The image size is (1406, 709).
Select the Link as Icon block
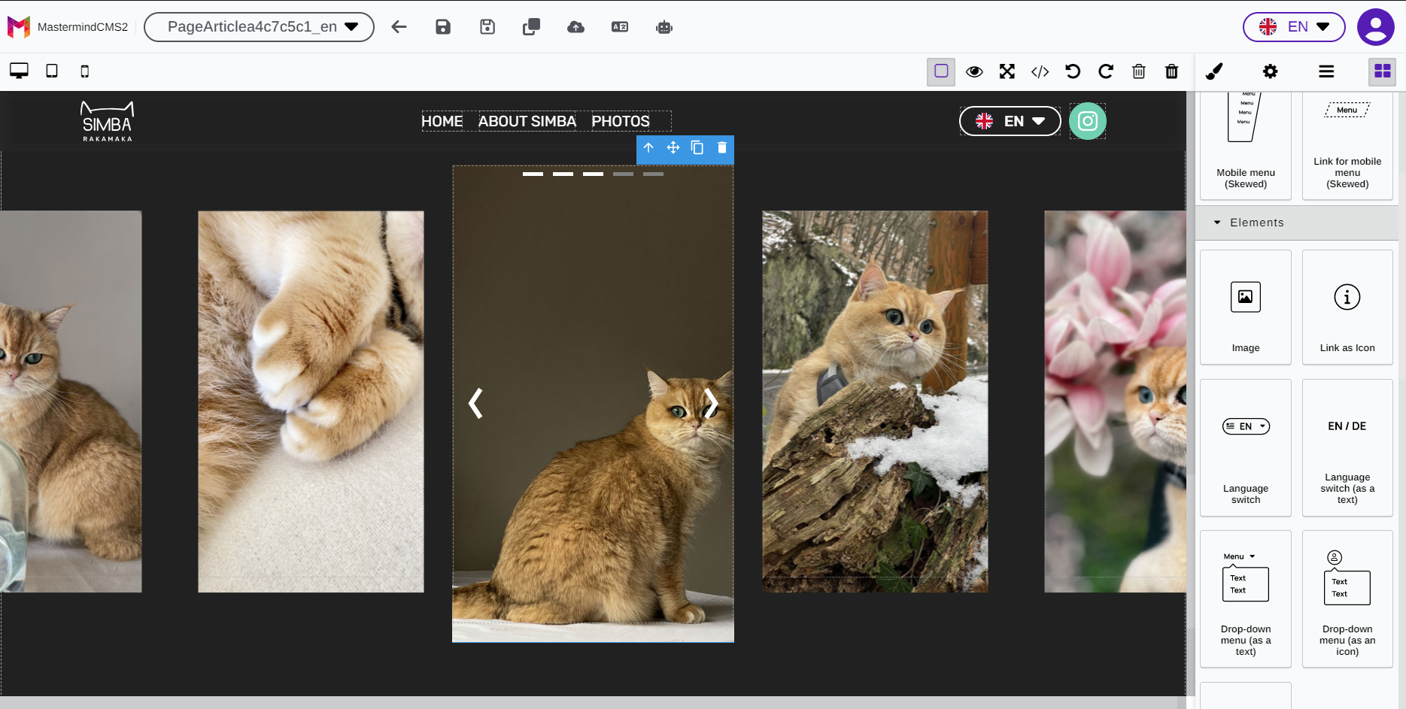[x=1347, y=308]
